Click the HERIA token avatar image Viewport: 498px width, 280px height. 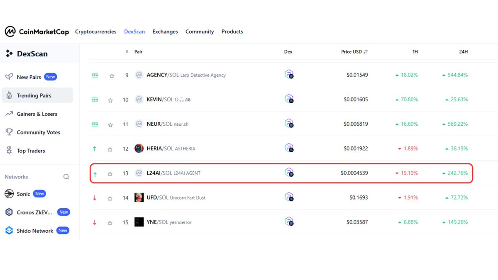[x=139, y=149]
